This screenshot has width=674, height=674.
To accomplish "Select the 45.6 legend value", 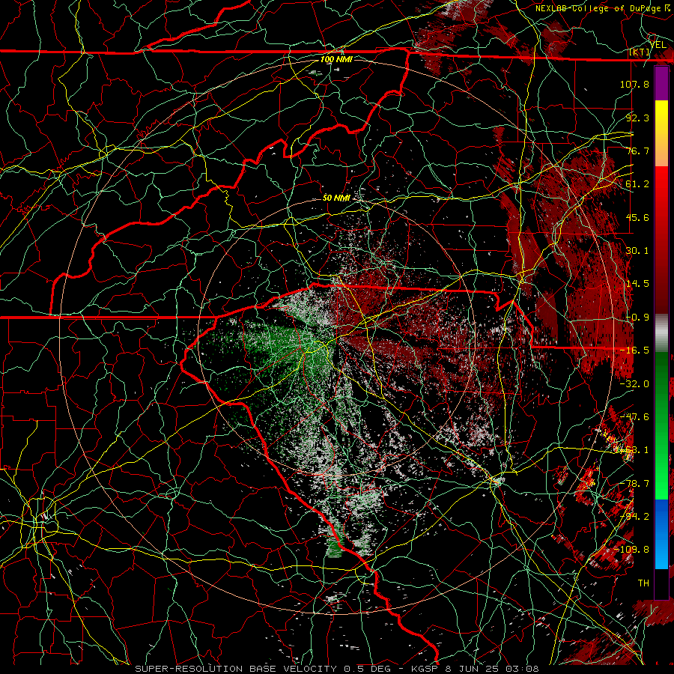I will coord(637,217).
